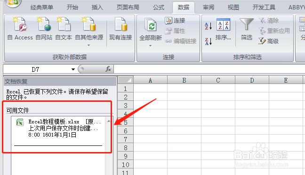Click into the formula bar

(x=209, y=69)
